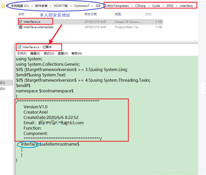Go to CSharp folder in breadcrumb
The height and width of the screenshot is (175, 206).
point(141,6)
